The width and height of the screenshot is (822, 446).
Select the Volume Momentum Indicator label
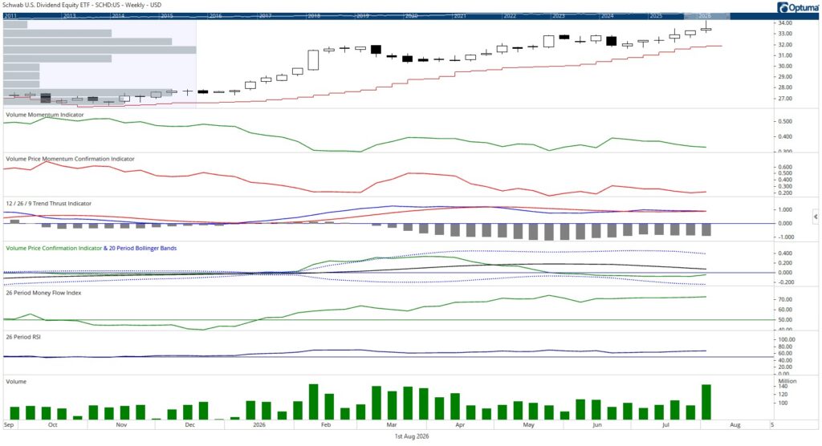(x=45, y=114)
